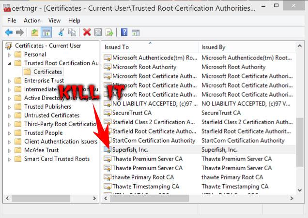Click the Export List toolbar icon
The image size is (308, 218).
click(109, 32)
